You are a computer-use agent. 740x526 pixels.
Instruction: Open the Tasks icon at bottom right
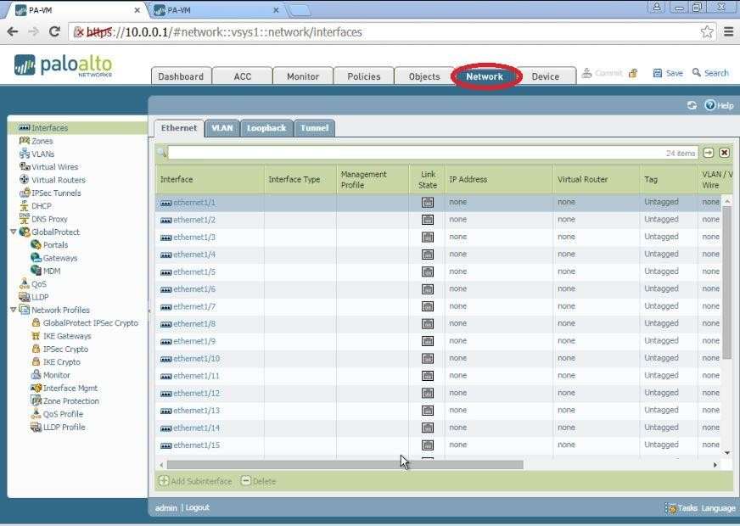pos(671,508)
